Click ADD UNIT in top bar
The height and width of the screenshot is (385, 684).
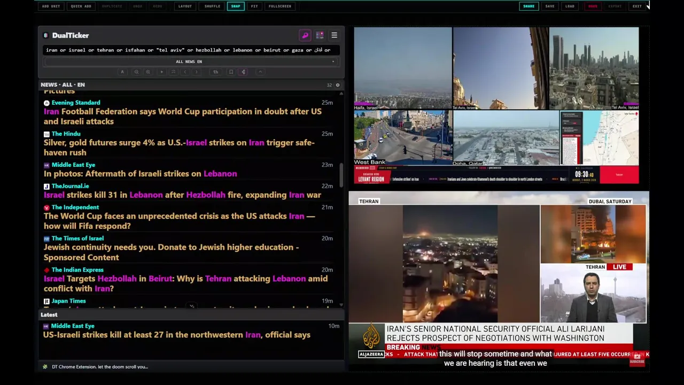coord(51,6)
